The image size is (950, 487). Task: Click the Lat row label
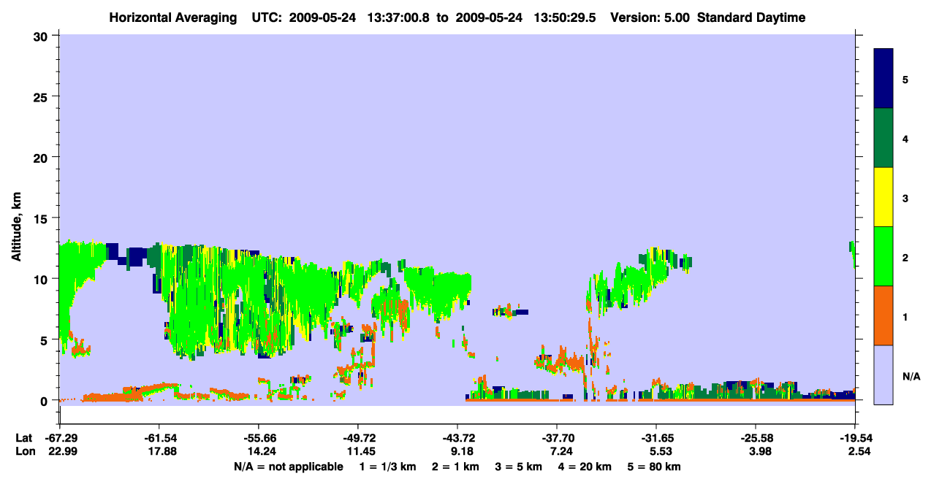[x=23, y=438]
